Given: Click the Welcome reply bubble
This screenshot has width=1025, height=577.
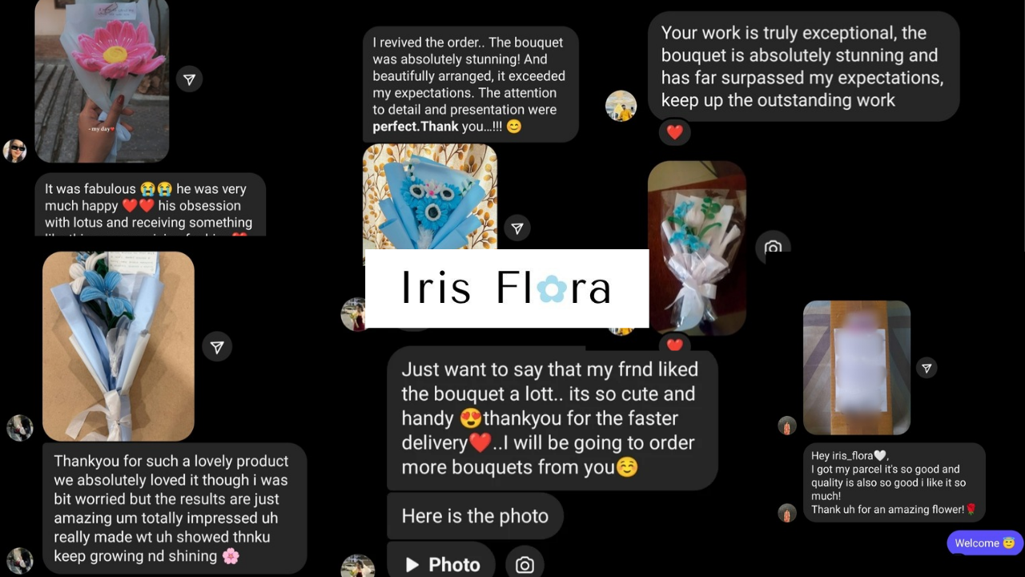Looking at the screenshot, I should tap(985, 543).
